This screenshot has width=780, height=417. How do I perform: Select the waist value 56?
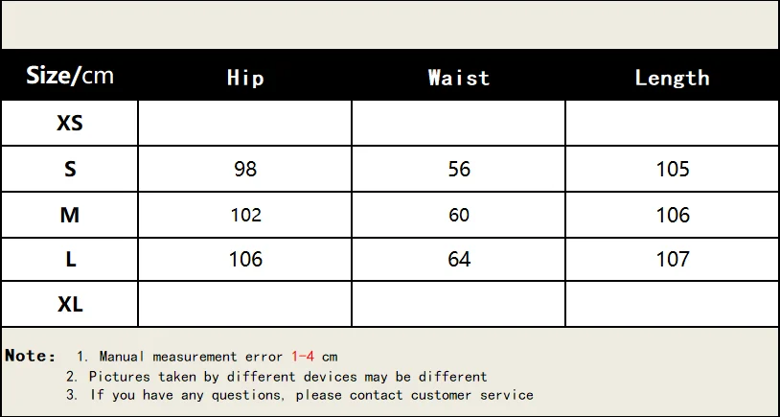[x=459, y=169]
